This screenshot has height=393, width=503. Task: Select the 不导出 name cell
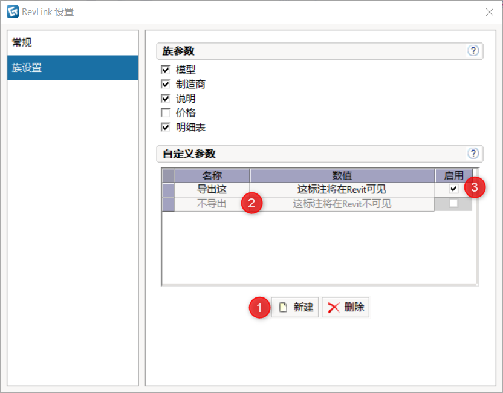(x=212, y=204)
